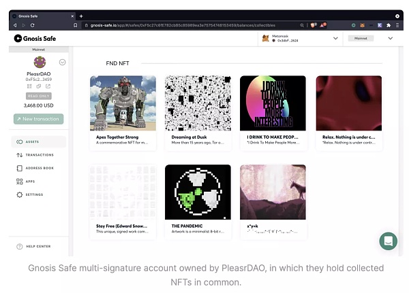Viewport: 409px width, 293px height.
Task: Click the Brave shields icon in address bar
Action: point(314,25)
